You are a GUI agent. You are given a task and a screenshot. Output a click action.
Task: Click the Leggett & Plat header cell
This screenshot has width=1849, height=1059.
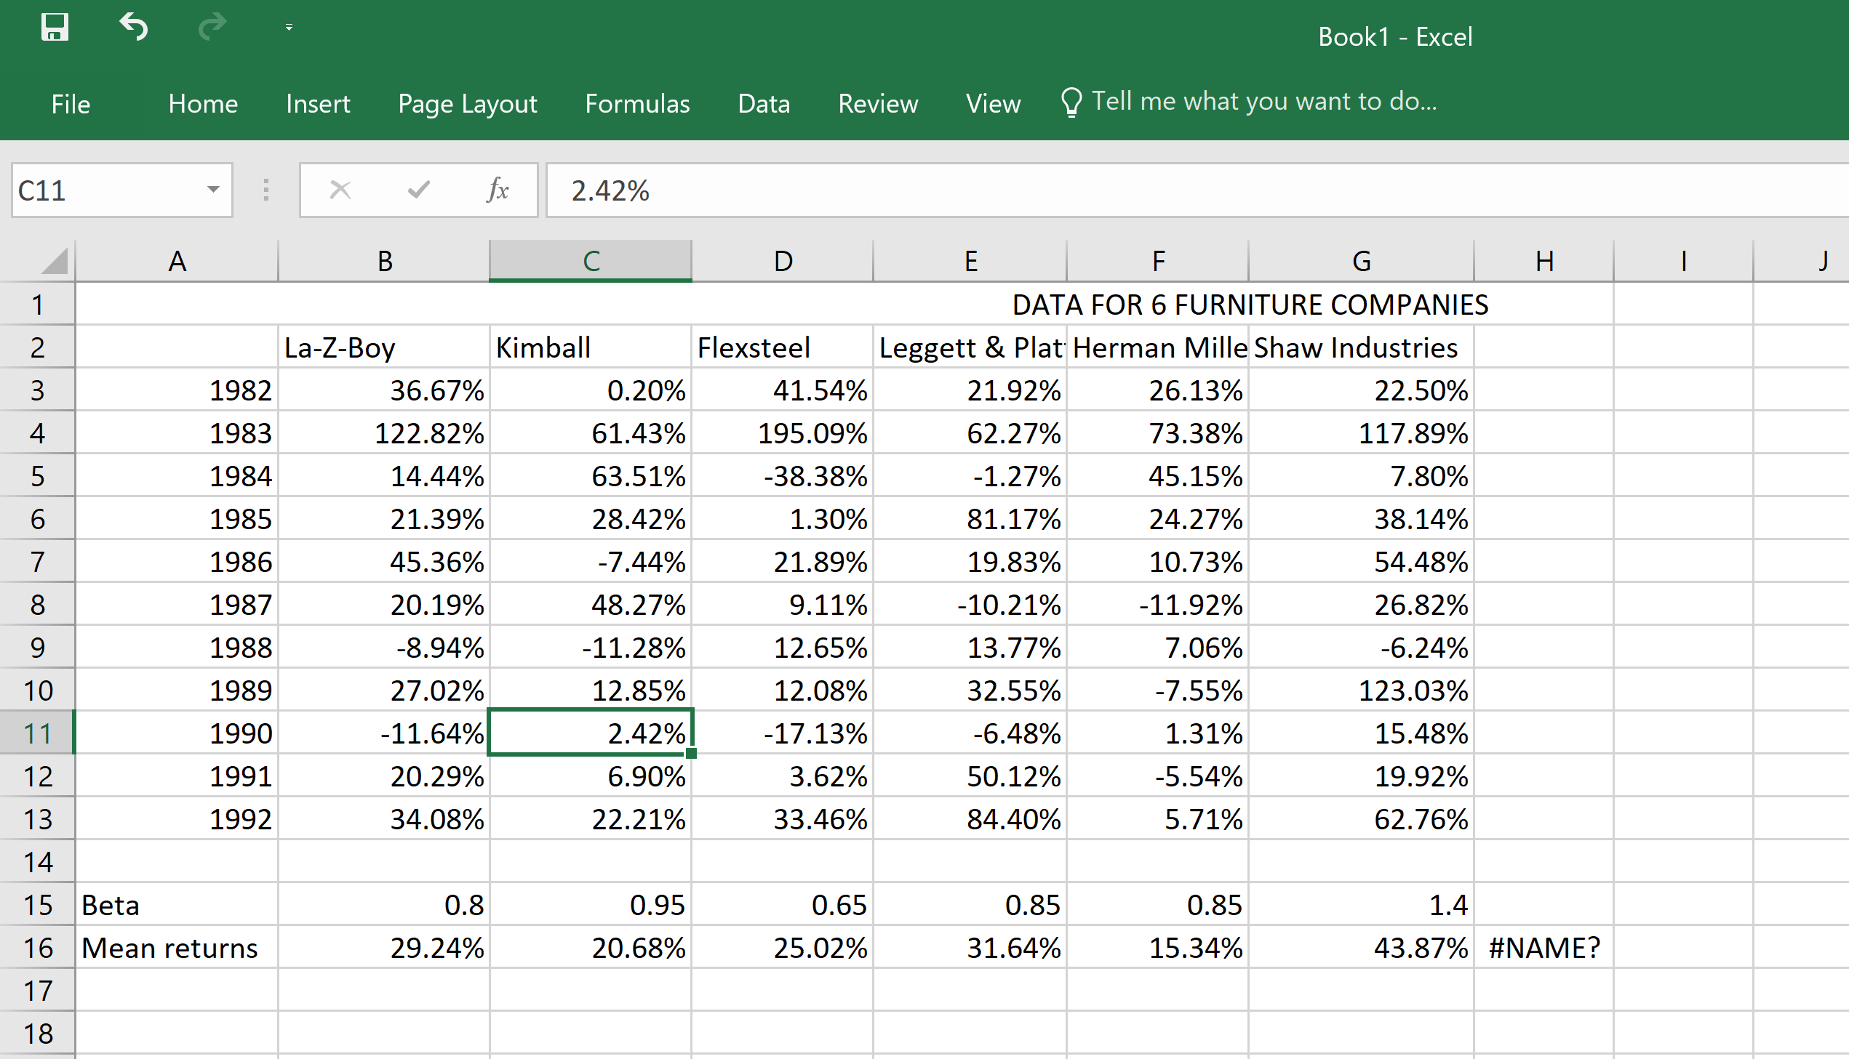(x=971, y=347)
